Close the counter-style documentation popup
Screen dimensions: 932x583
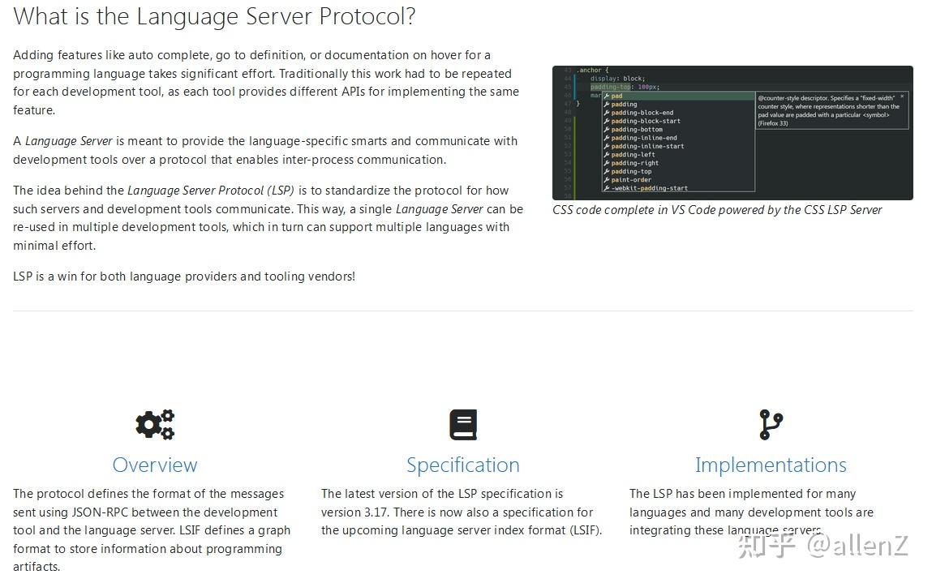[903, 96]
